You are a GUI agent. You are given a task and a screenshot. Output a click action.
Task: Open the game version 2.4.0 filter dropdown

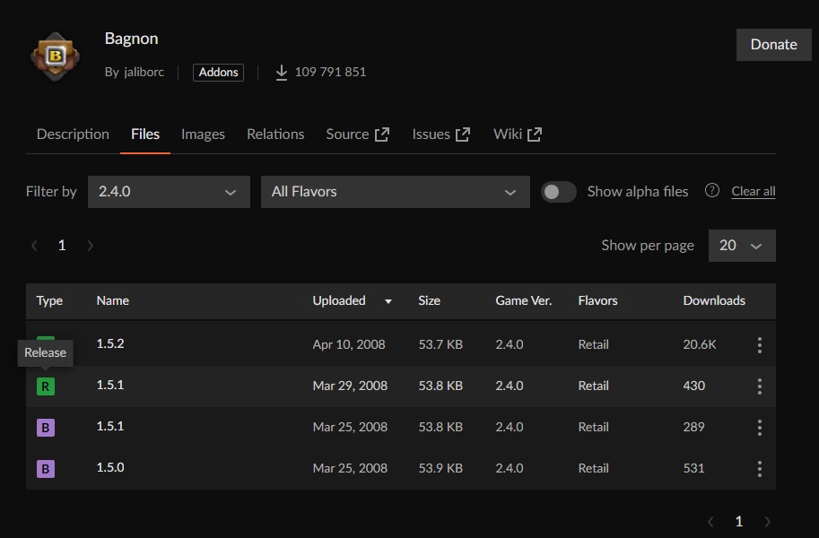coord(169,192)
